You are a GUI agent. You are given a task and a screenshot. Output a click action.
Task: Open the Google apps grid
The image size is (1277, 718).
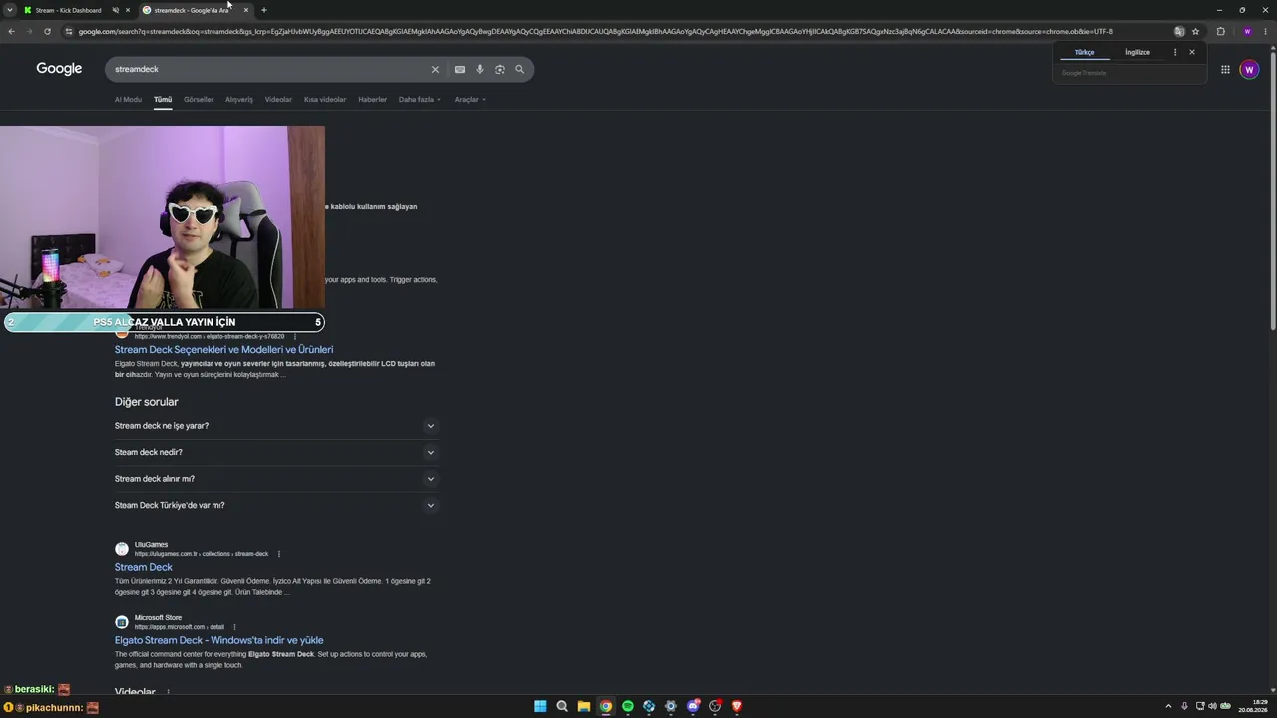(1225, 69)
